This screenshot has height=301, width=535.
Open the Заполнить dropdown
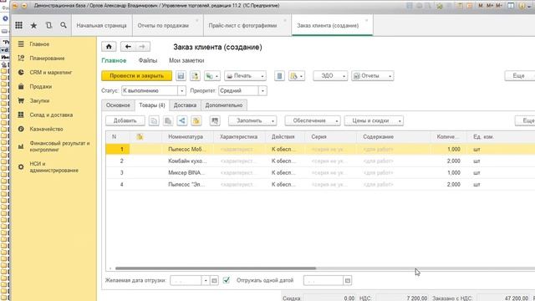pyautogui.click(x=252, y=120)
